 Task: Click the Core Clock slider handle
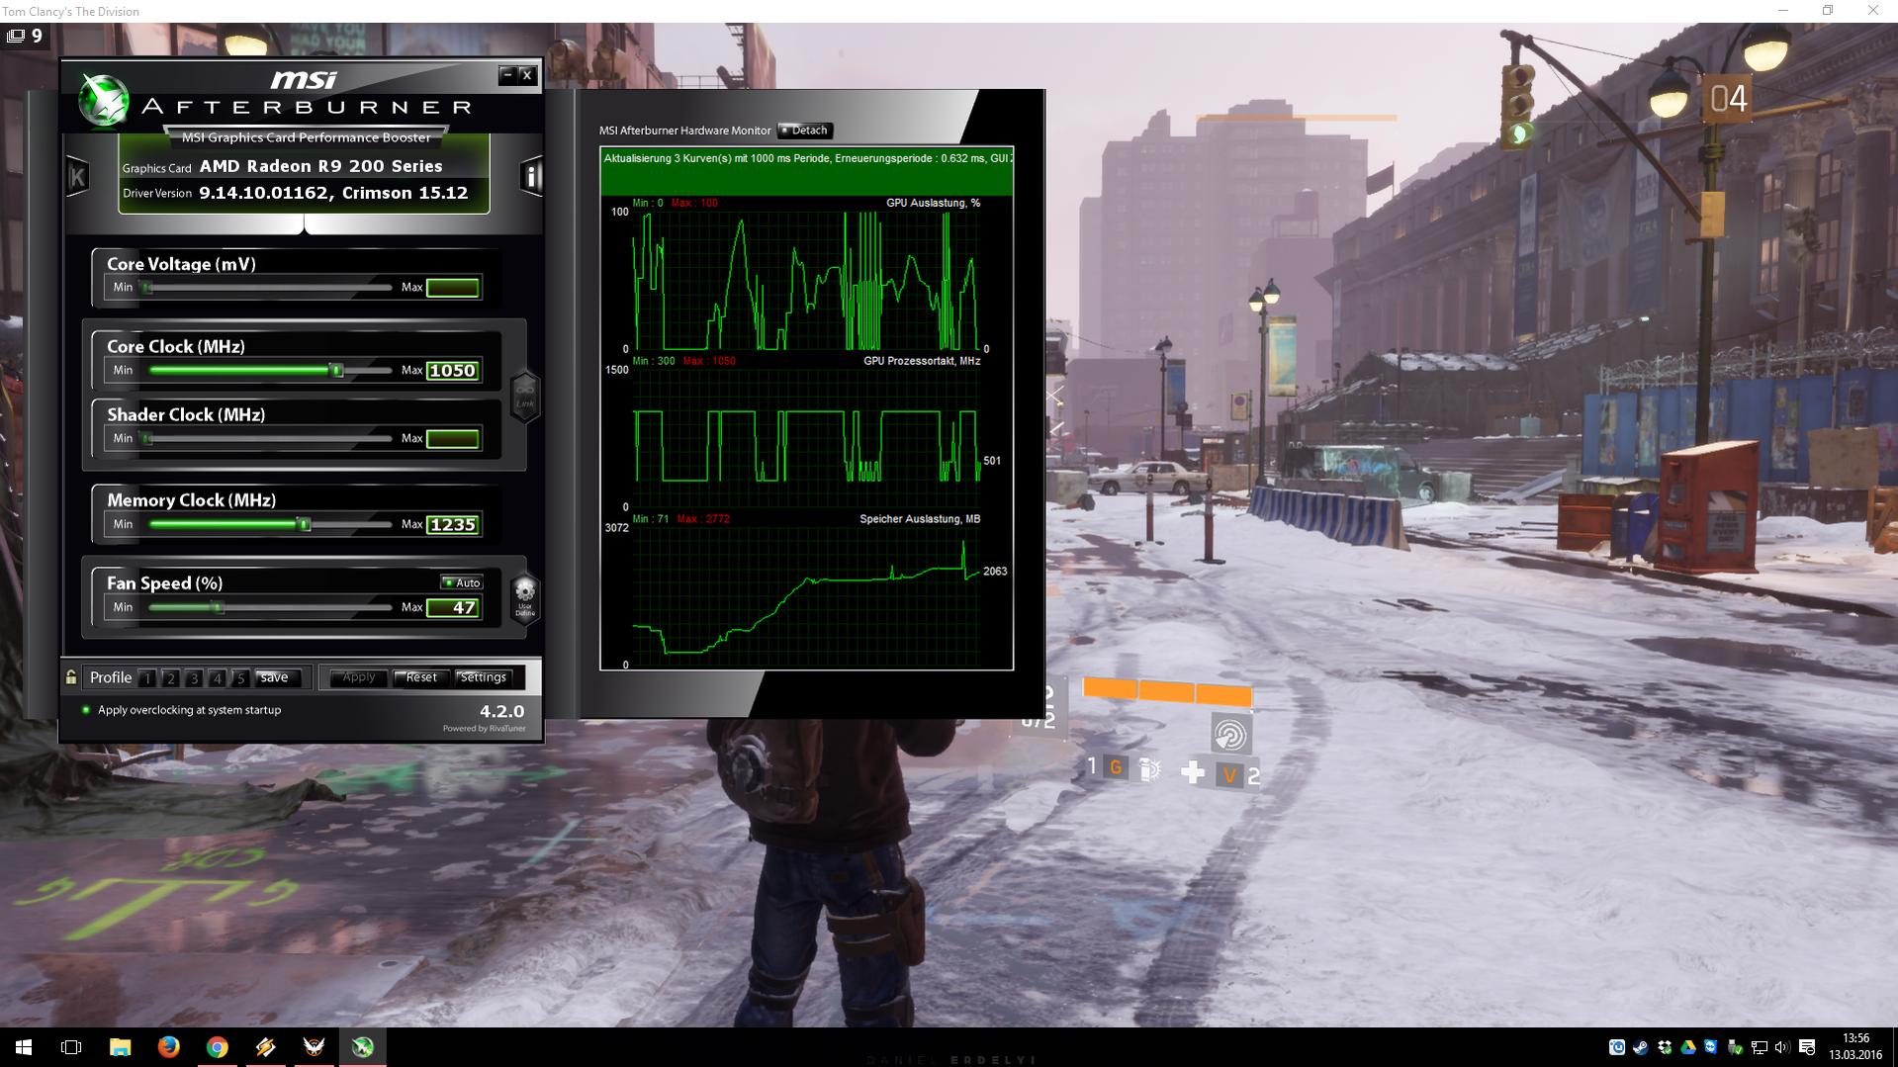point(337,370)
